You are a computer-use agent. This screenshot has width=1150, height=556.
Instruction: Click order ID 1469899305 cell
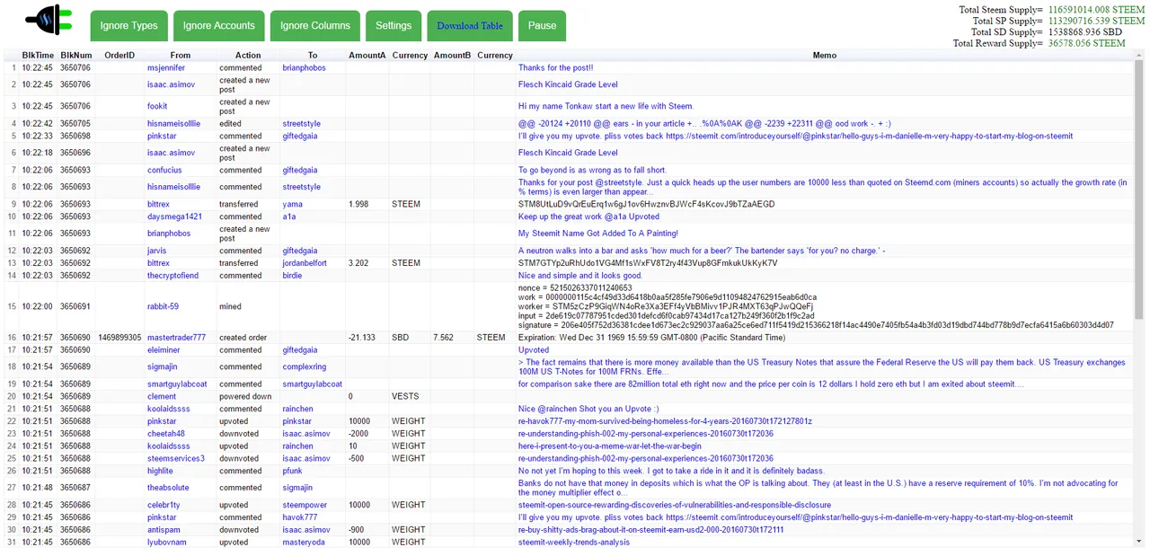click(119, 339)
